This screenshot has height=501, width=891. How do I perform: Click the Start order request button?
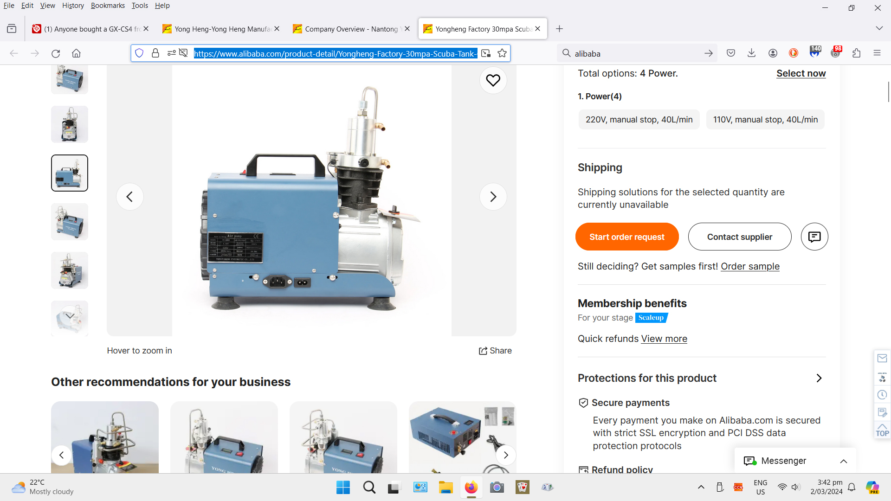[627, 237]
